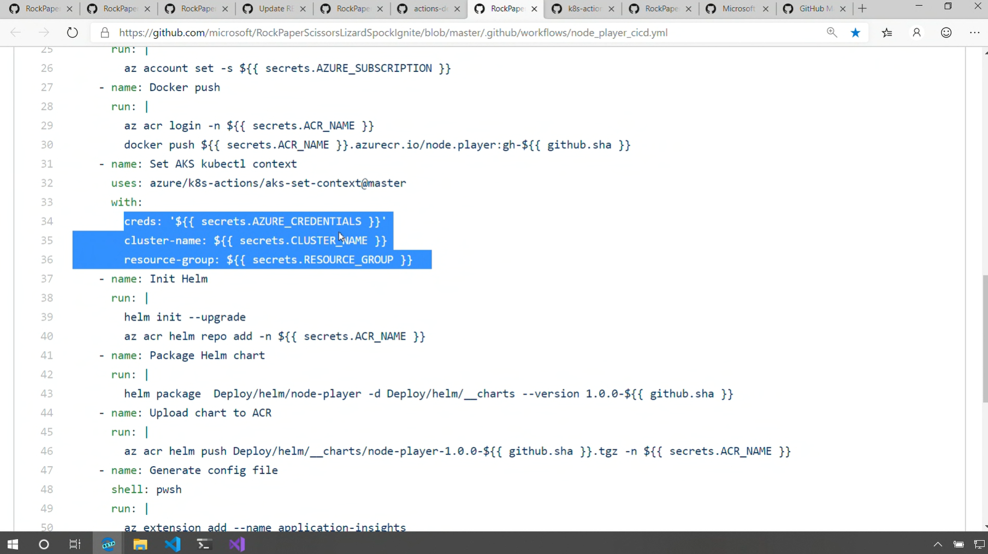Click highlighted 'resource-group' line

(268, 260)
